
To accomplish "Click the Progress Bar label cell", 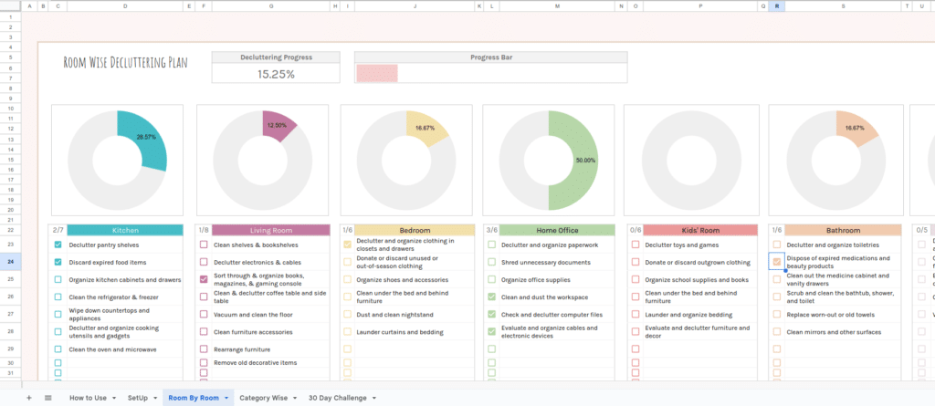I will coord(490,57).
